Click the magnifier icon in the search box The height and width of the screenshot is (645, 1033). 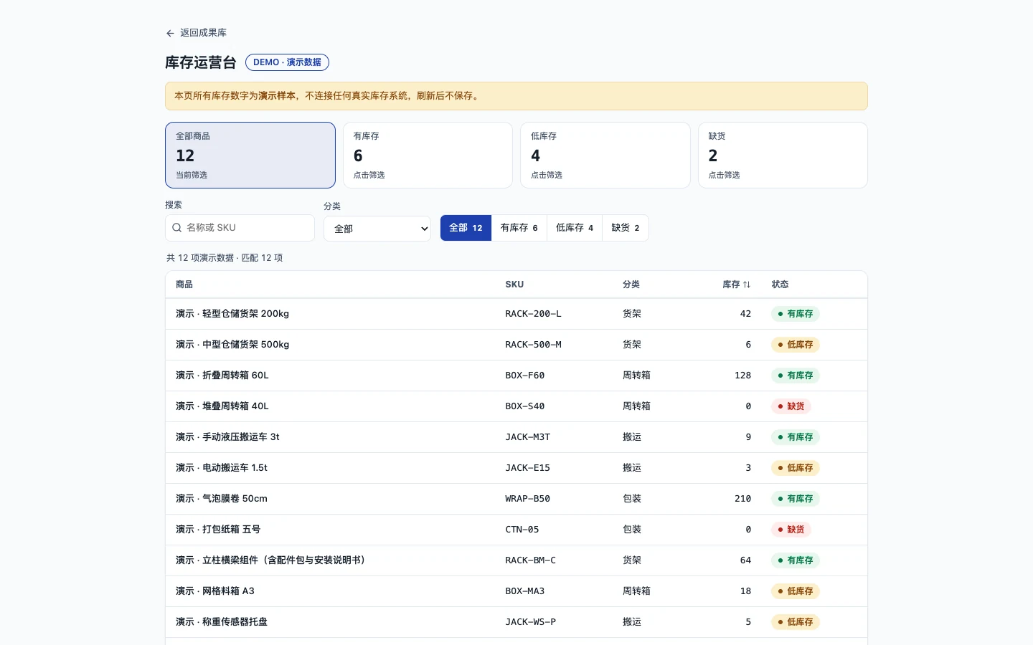point(176,228)
